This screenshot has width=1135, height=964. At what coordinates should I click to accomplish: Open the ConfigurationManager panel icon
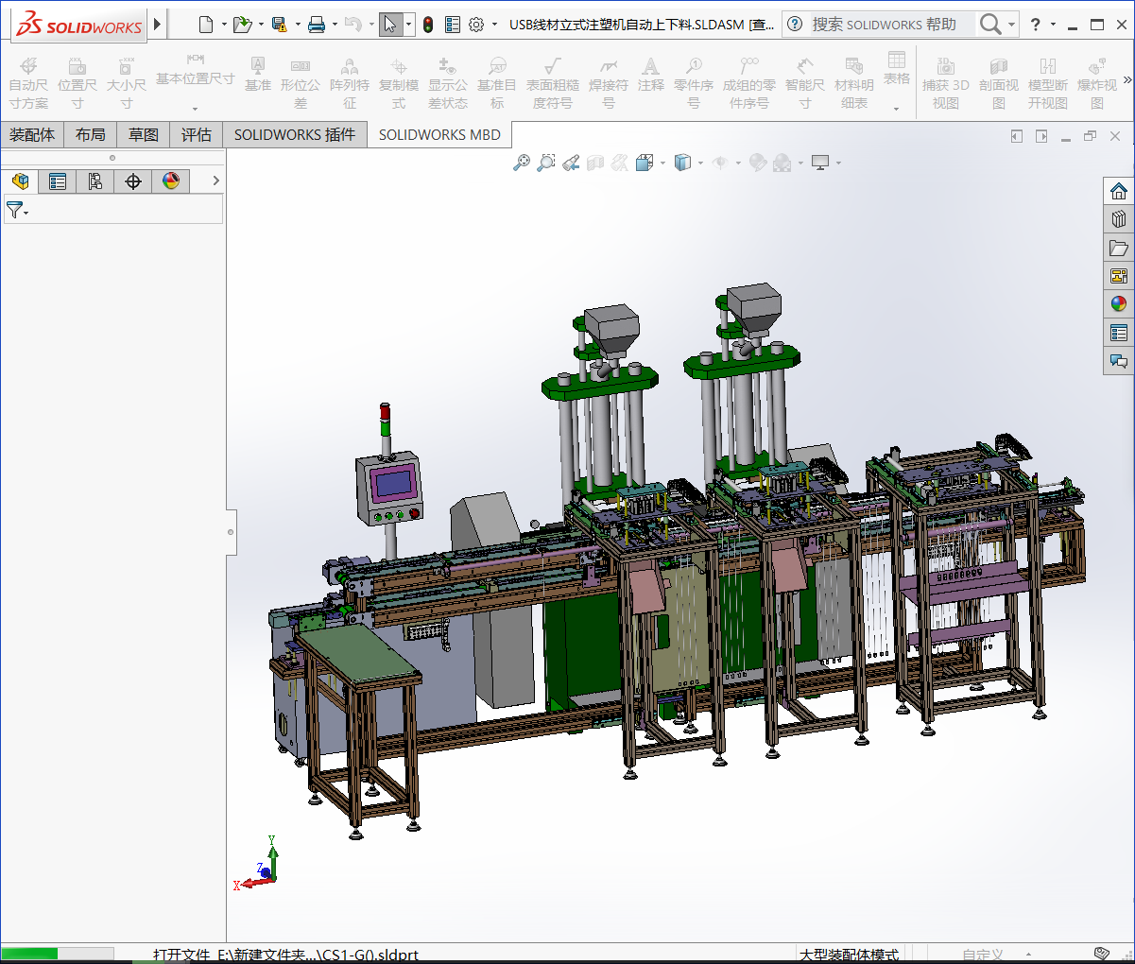click(95, 181)
